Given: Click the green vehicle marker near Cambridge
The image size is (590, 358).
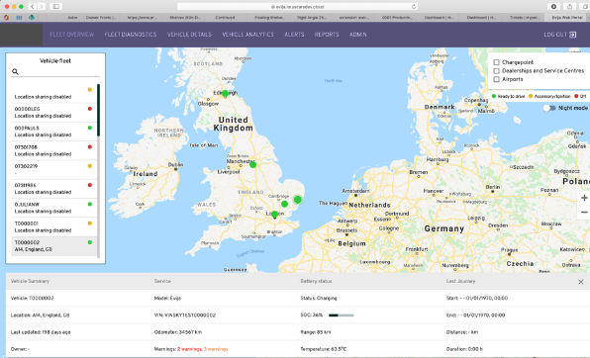Looking at the screenshot, I should click(284, 204).
